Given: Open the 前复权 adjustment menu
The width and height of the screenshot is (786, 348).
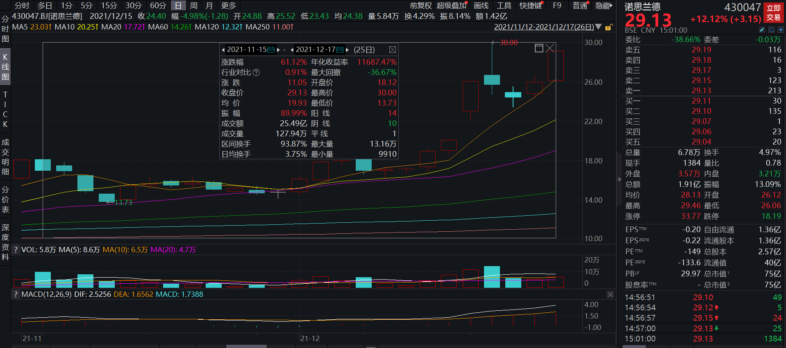Looking at the screenshot, I should tap(421, 5).
